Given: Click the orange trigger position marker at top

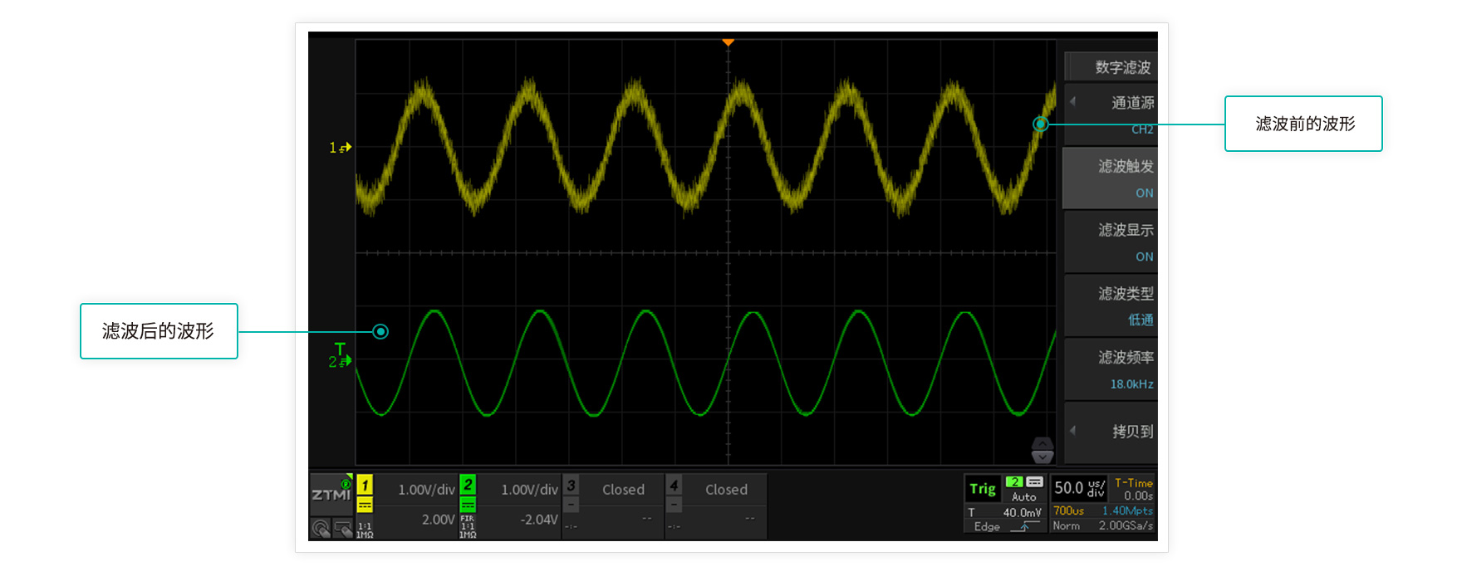Looking at the screenshot, I should pyautogui.click(x=728, y=41).
